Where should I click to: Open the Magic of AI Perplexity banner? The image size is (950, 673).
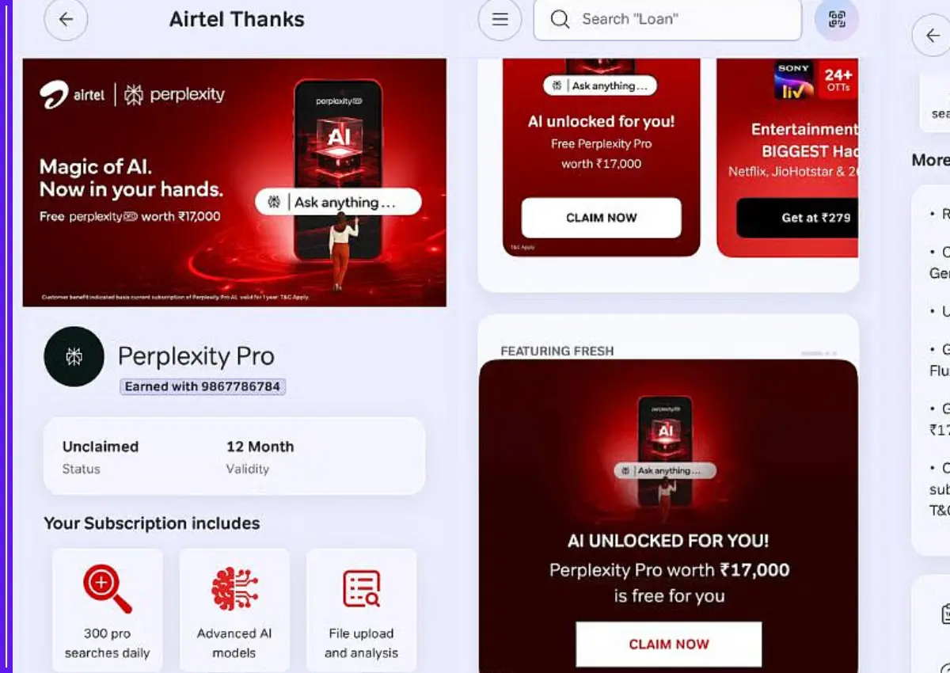click(x=234, y=182)
